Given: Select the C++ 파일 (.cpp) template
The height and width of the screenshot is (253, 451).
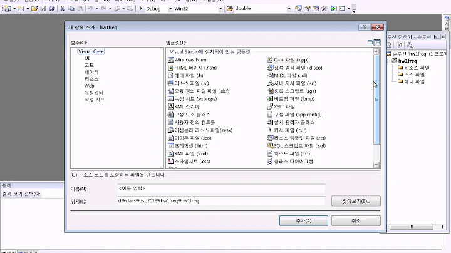Looking at the screenshot, I should 288,59.
